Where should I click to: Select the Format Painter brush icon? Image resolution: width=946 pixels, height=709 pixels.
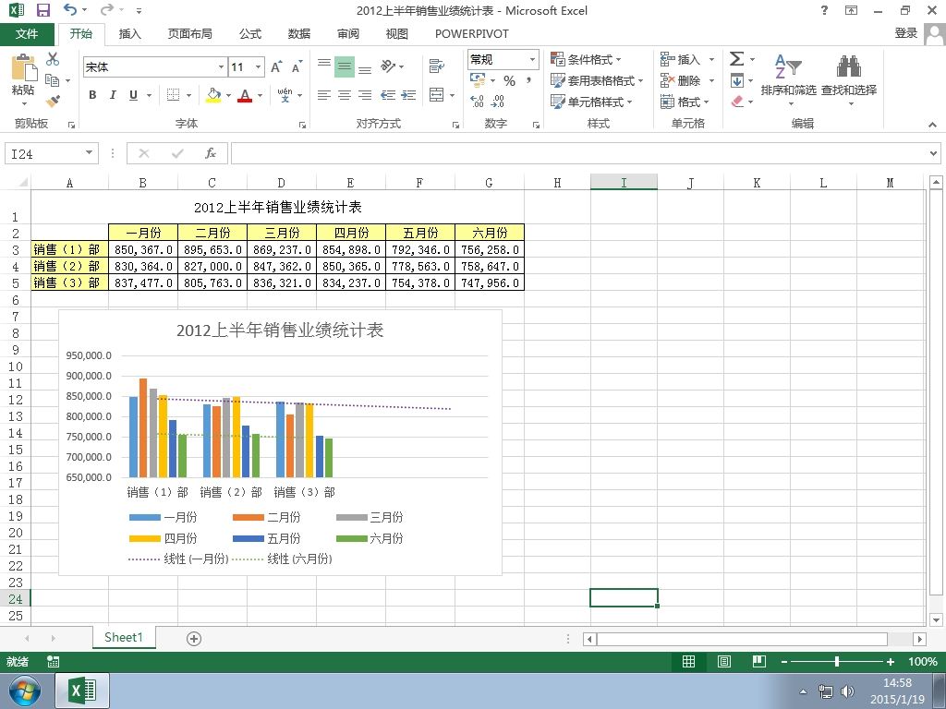[53, 101]
